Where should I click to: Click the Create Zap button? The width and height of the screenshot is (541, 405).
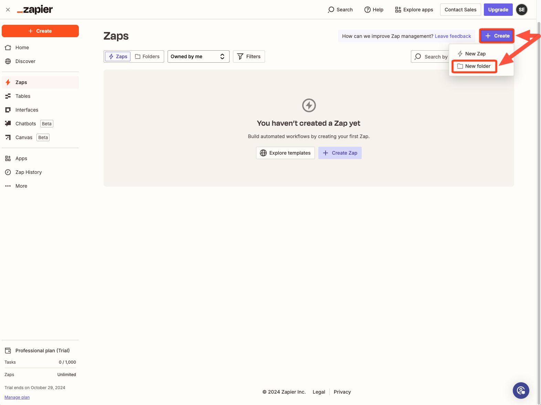[x=340, y=153]
